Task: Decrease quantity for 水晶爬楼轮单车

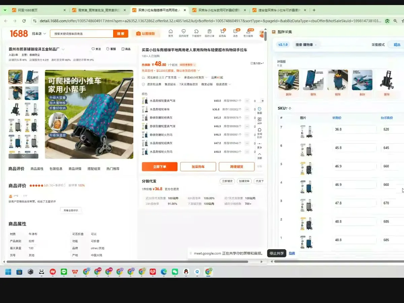Action: (x=247, y=109)
